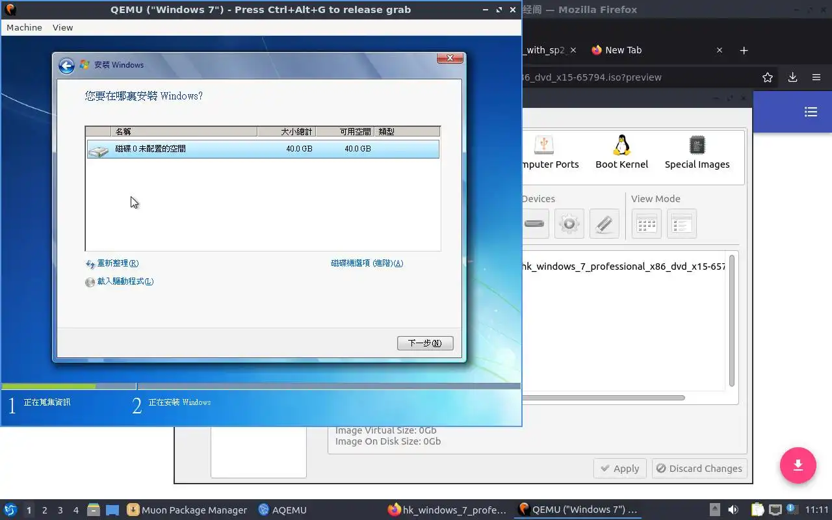Image resolution: width=832 pixels, height=520 pixels.
Task: Click the Apply button in AQEMU
Action: (x=621, y=469)
